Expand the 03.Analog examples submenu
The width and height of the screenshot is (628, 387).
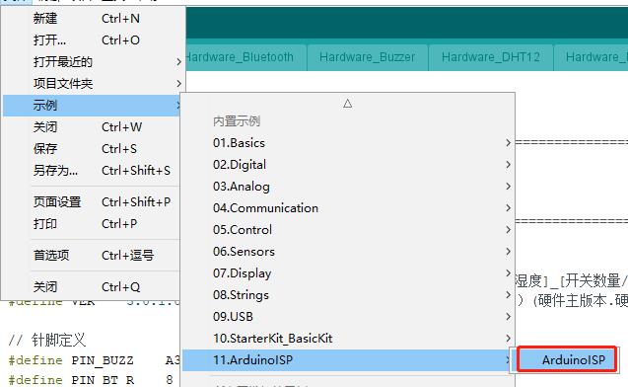(x=348, y=186)
